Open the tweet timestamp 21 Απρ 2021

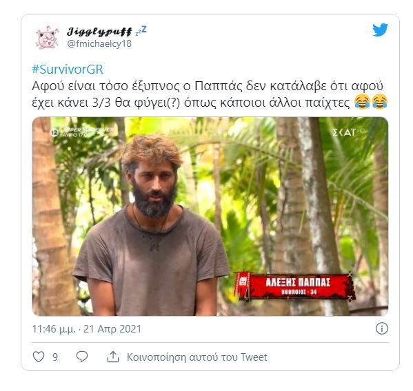coord(112,328)
